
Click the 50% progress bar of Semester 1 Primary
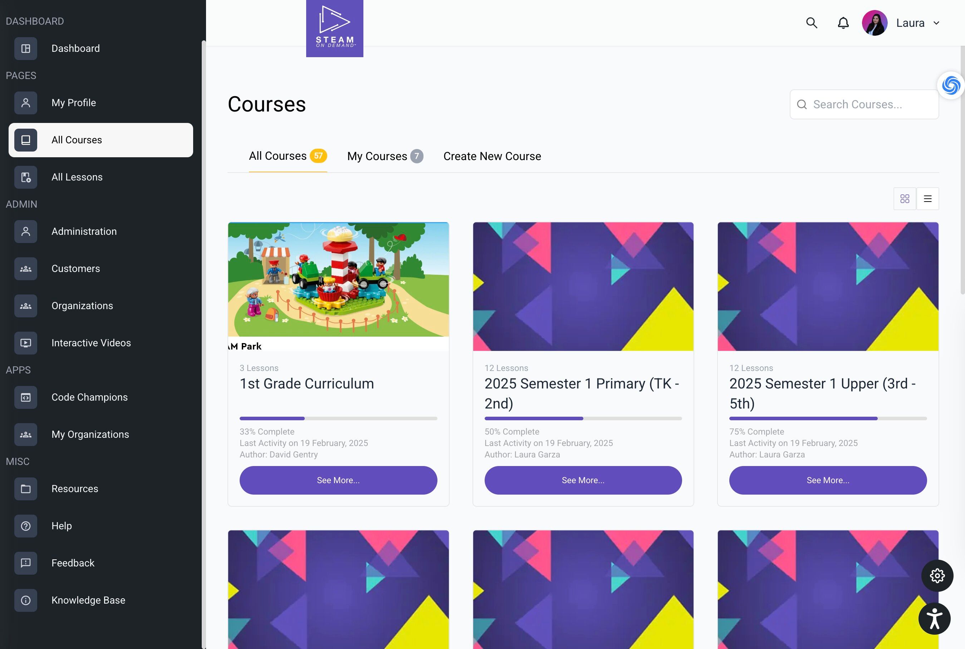coord(583,418)
